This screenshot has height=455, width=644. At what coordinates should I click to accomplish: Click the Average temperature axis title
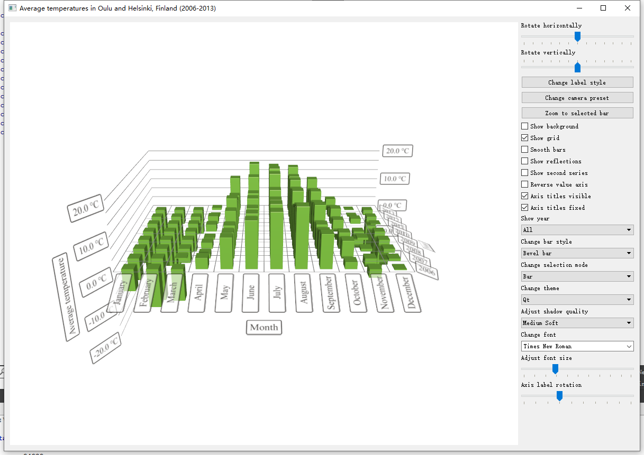[67, 297]
